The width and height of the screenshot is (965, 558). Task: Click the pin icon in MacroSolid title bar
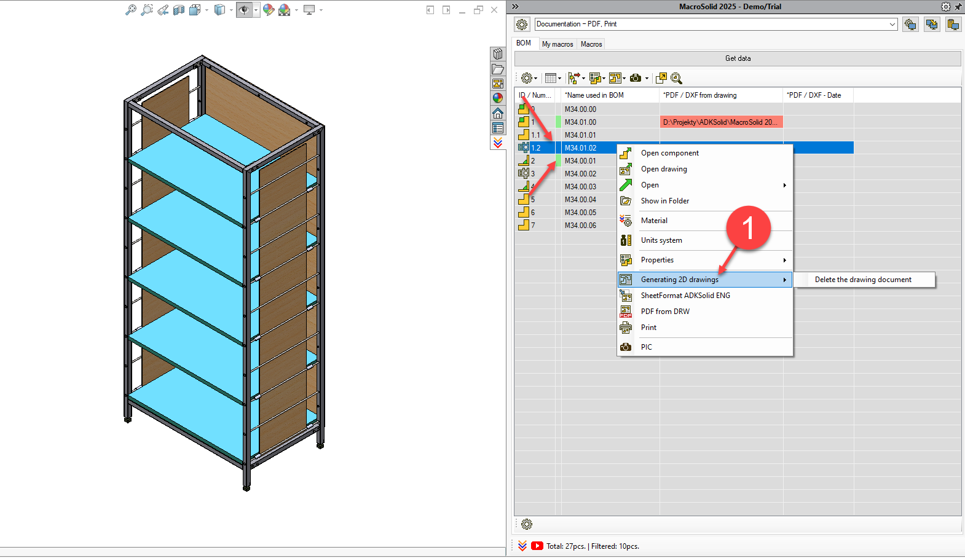pyautogui.click(x=958, y=7)
